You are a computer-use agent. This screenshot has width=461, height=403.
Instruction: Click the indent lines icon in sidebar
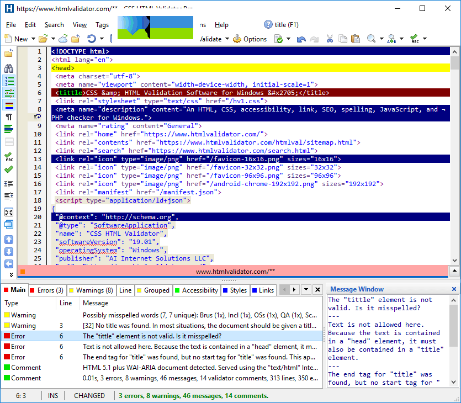tap(9, 184)
